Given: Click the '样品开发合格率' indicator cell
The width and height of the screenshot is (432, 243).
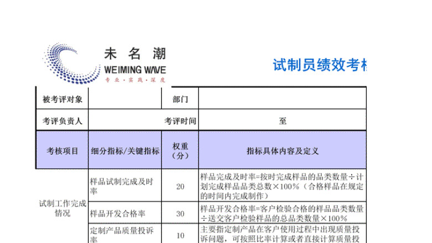Looking at the screenshot, I should [125, 213].
